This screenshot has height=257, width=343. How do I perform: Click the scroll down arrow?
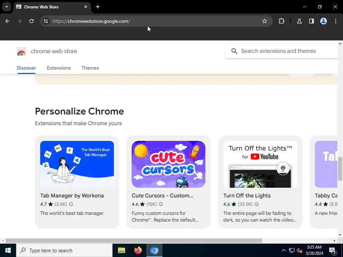[x=340, y=235]
